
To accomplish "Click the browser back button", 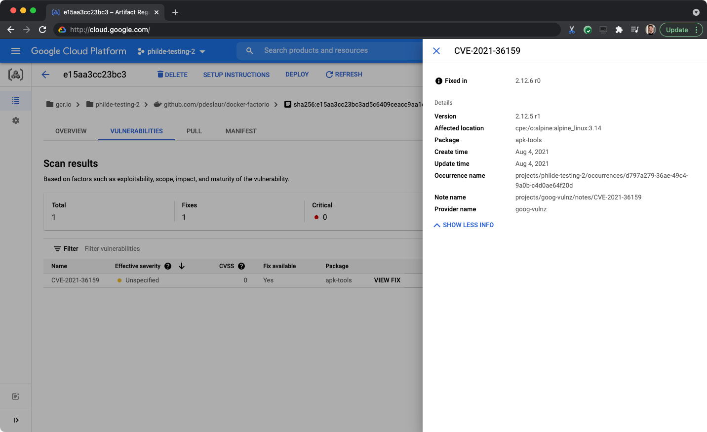I will (11, 30).
